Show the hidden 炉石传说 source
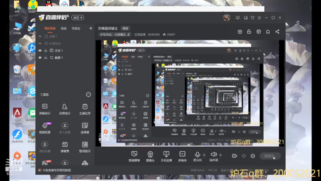This screenshot has height=181, width=321. tap(40, 43)
